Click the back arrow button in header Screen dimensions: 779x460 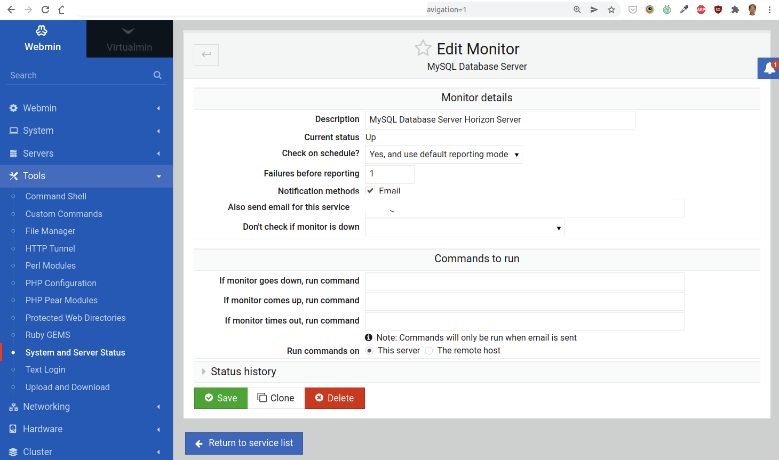click(x=206, y=54)
